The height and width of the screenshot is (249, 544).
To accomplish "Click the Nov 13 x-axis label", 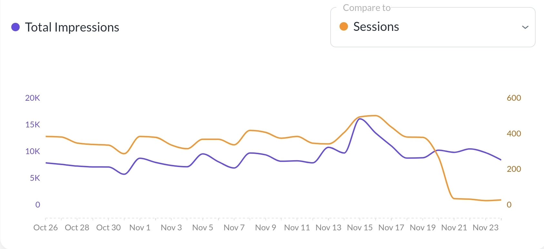I will 328,228.
